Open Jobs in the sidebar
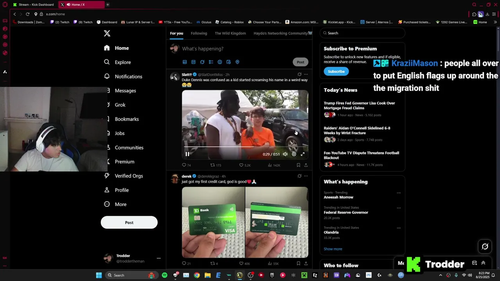The height and width of the screenshot is (281, 500). (x=120, y=133)
